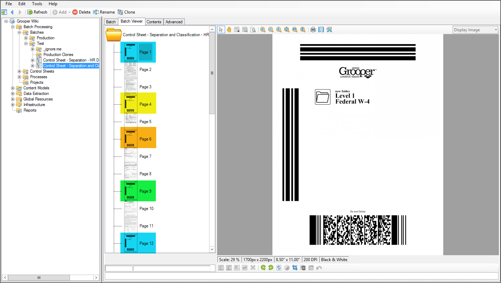
Task: Select the Processes tree item
Action: 39,77
